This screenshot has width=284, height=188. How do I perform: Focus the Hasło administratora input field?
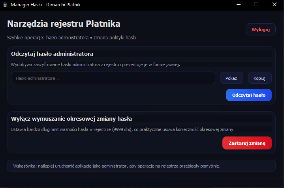point(113,78)
